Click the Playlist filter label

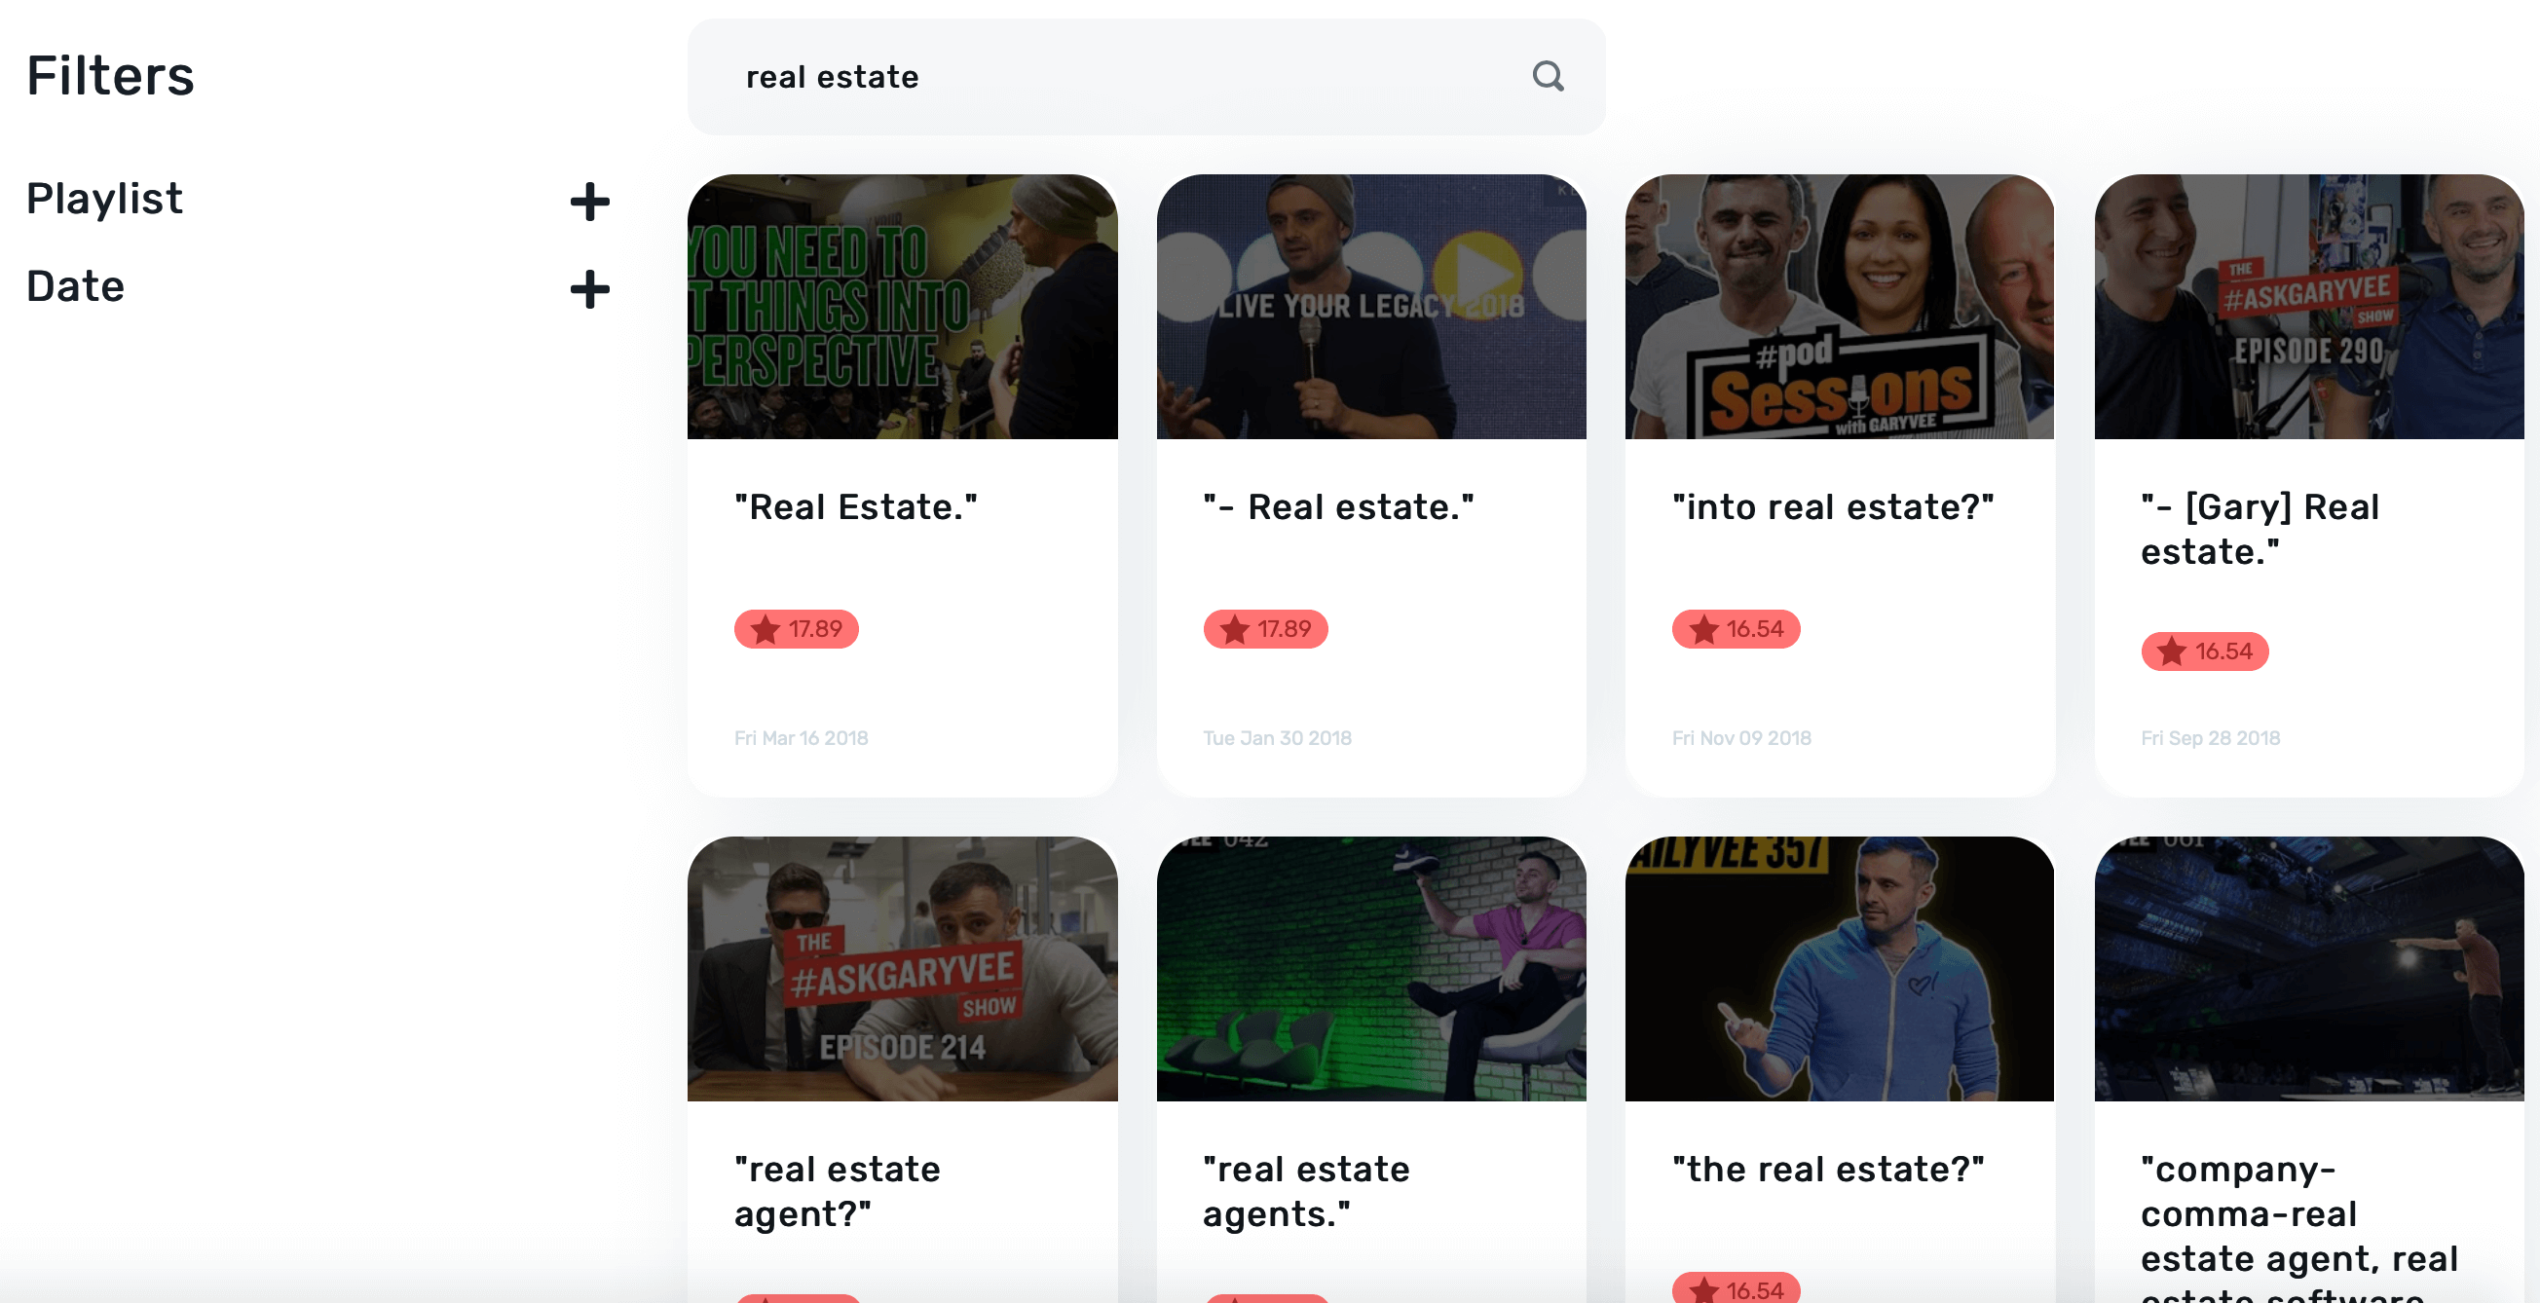click(x=104, y=199)
